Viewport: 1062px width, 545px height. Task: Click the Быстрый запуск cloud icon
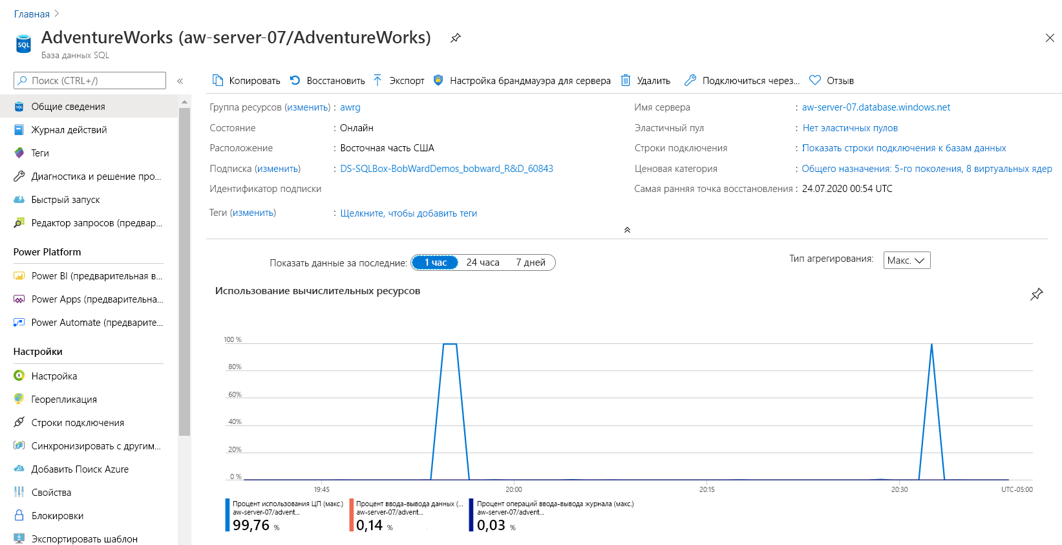19,200
